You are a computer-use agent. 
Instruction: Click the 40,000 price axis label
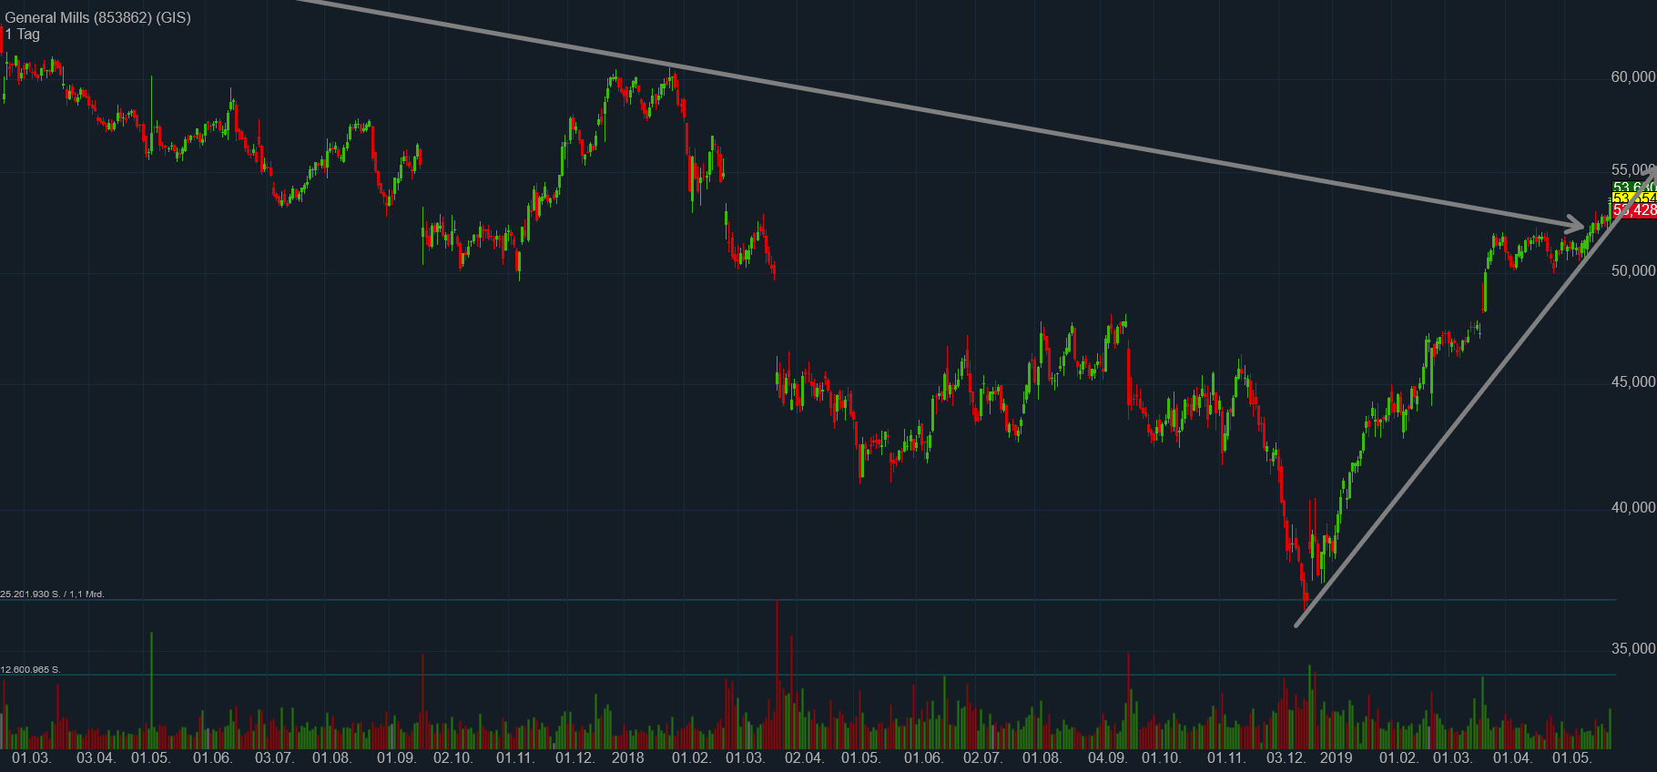pyautogui.click(x=1632, y=508)
